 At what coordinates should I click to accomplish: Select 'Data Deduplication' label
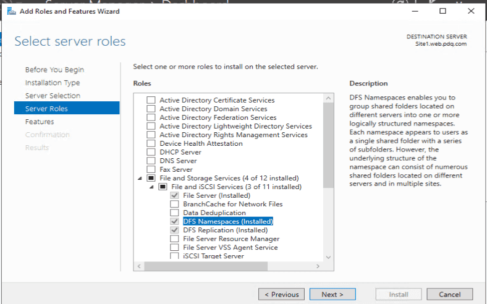point(214,213)
